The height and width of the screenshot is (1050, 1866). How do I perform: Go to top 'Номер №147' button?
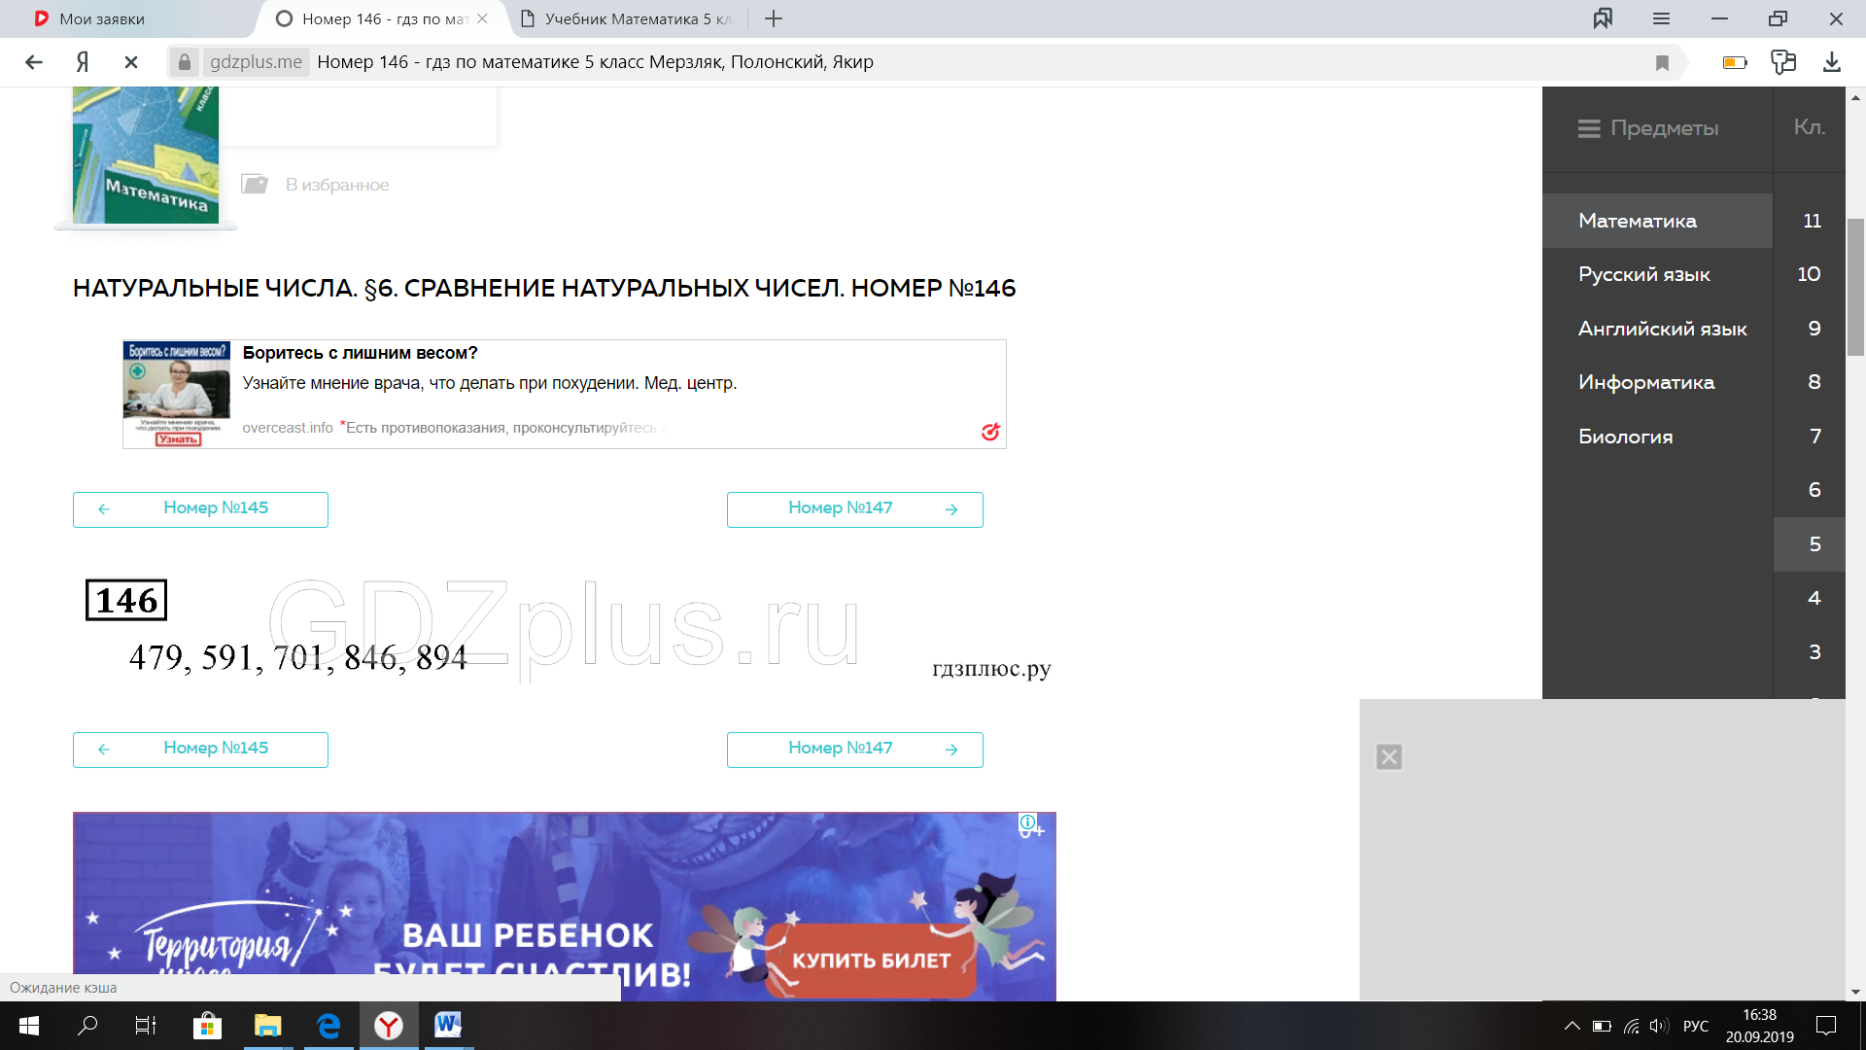tap(854, 508)
